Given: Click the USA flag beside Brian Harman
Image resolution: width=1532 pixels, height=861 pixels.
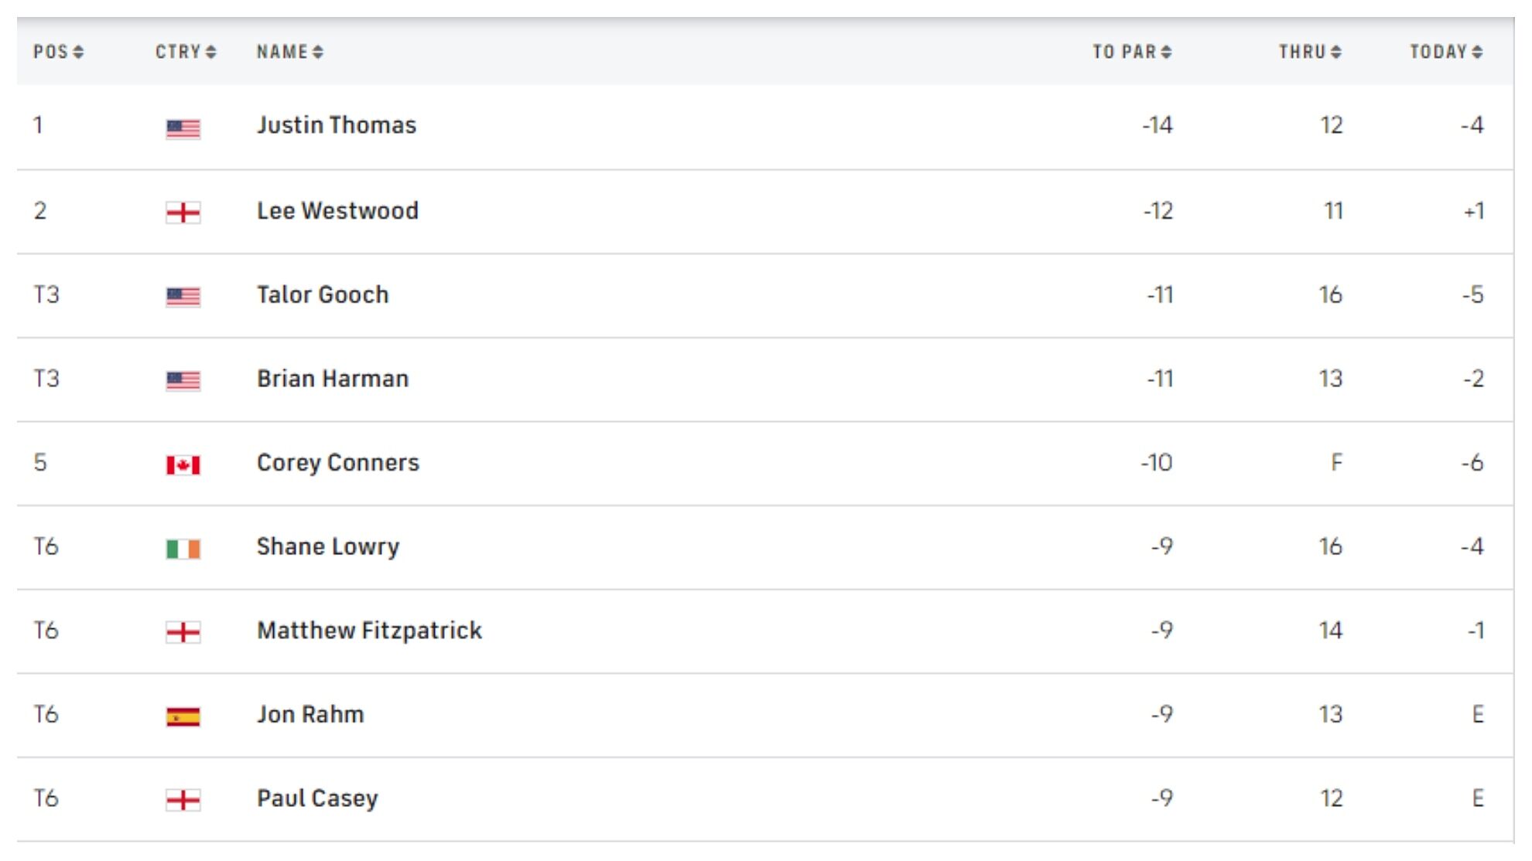Looking at the screenshot, I should pyautogui.click(x=183, y=380).
